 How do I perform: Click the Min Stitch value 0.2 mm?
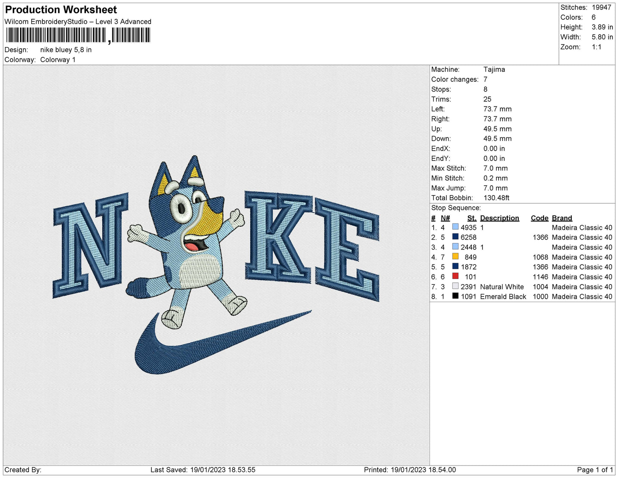click(x=496, y=178)
